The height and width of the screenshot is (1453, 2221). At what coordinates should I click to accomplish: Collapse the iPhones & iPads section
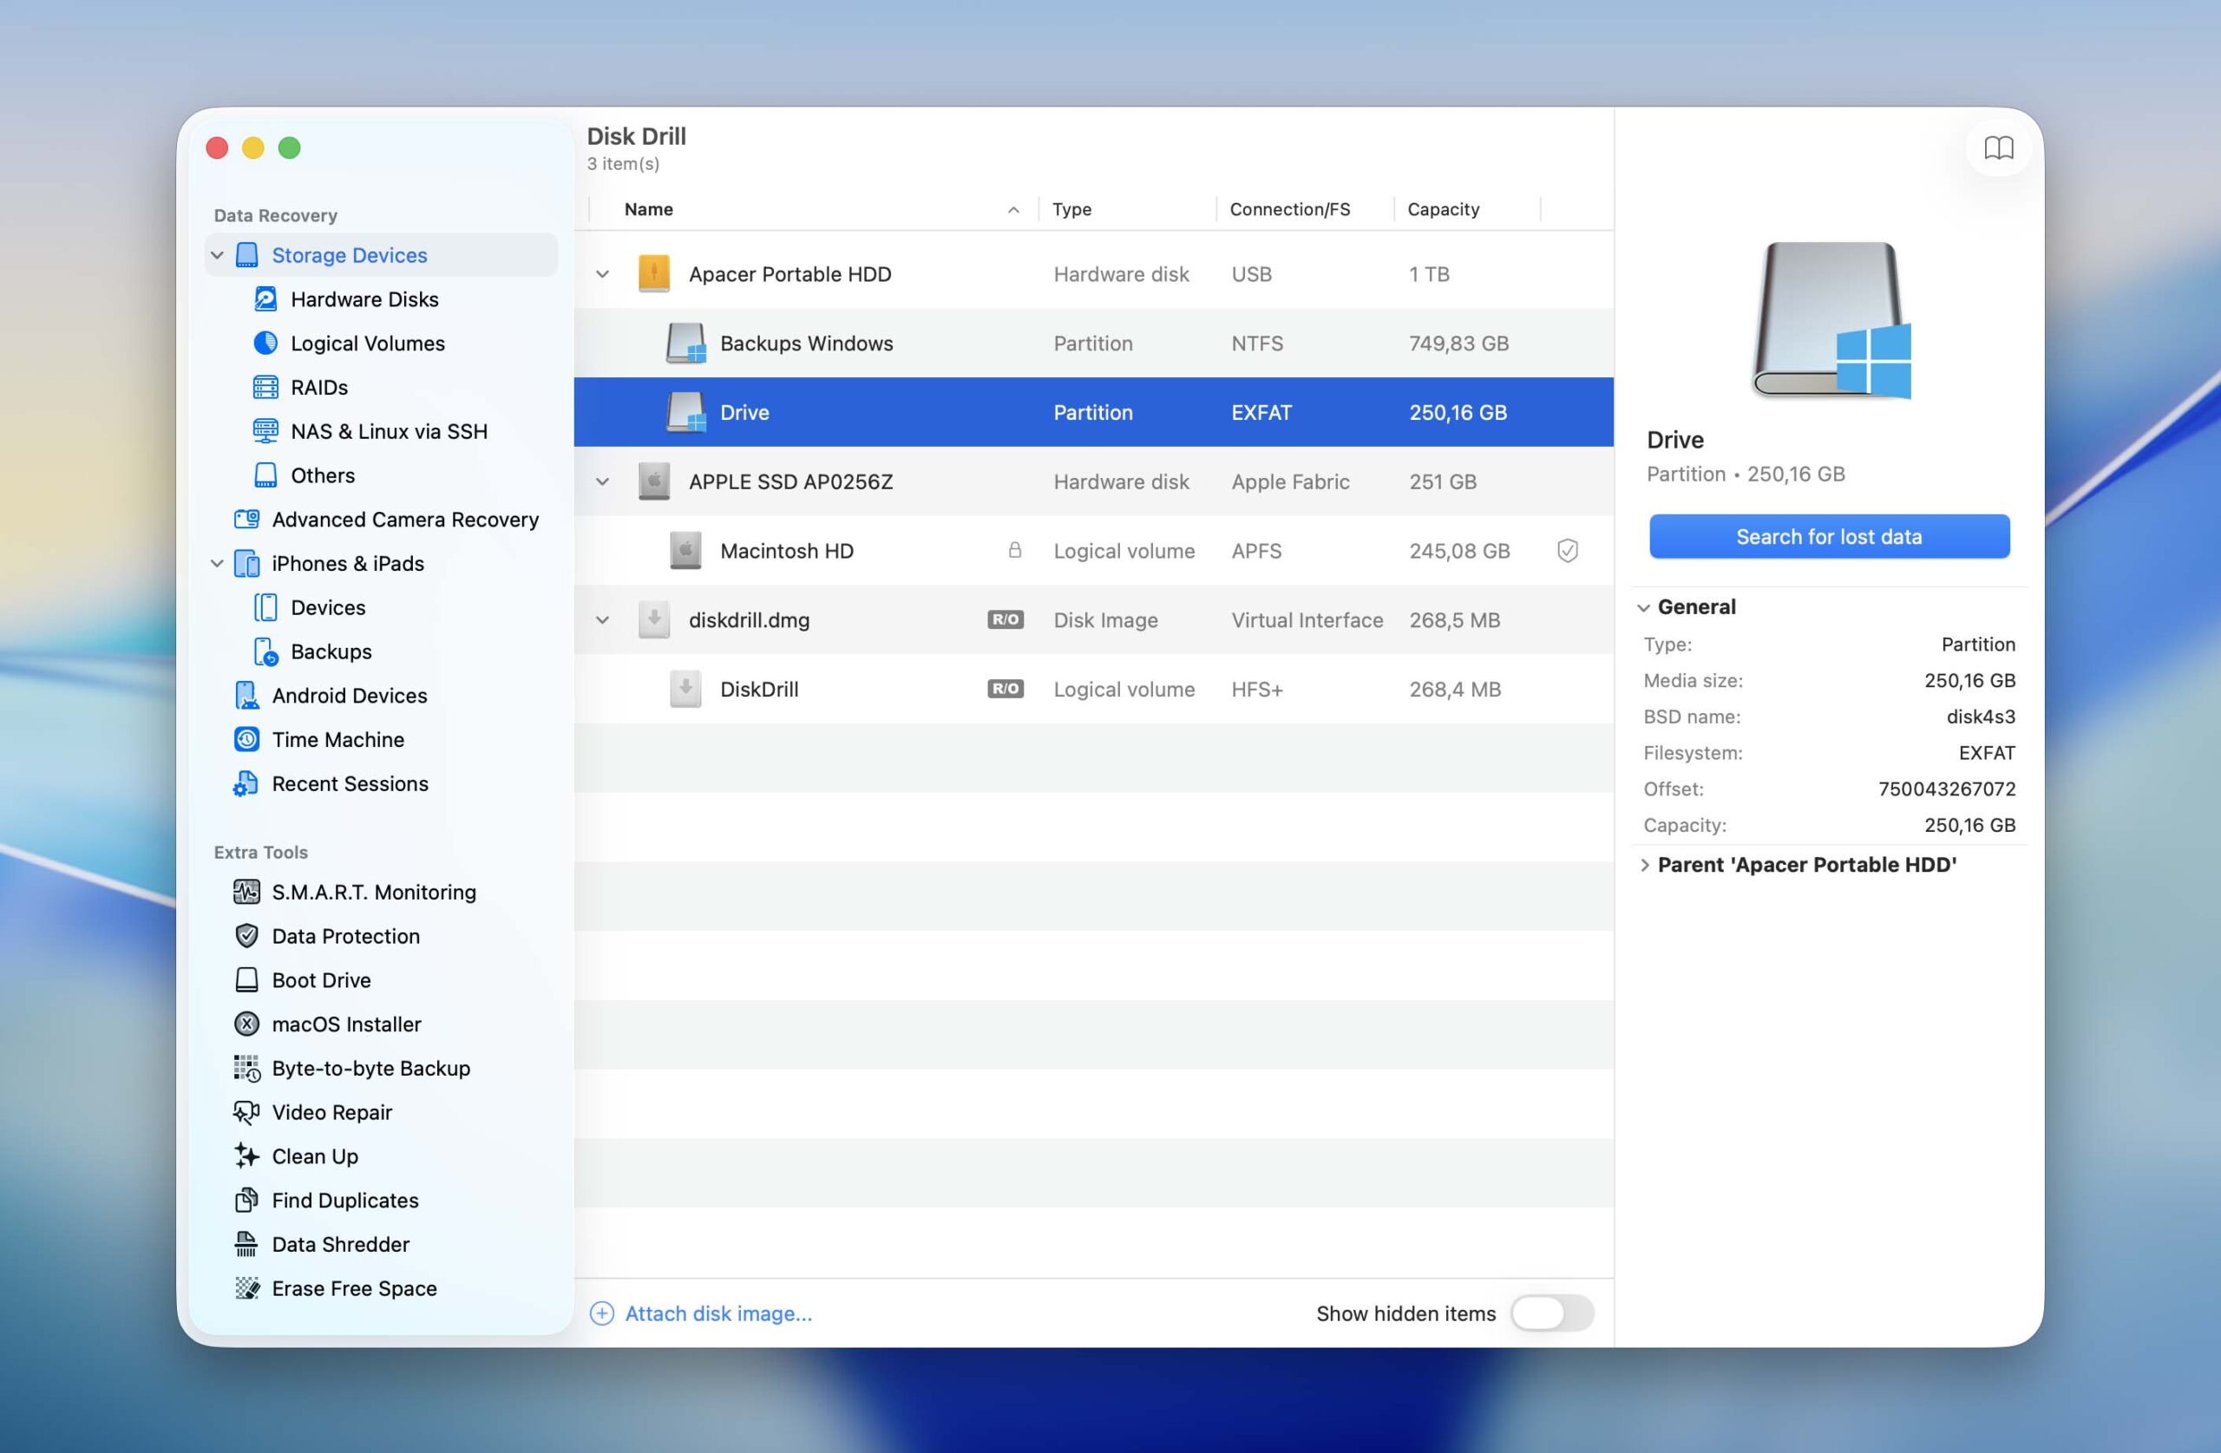(218, 563)
